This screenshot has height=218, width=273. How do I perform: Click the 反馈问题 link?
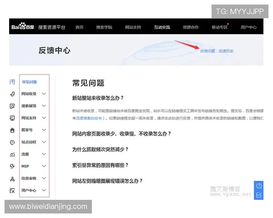tap(207, 51)
